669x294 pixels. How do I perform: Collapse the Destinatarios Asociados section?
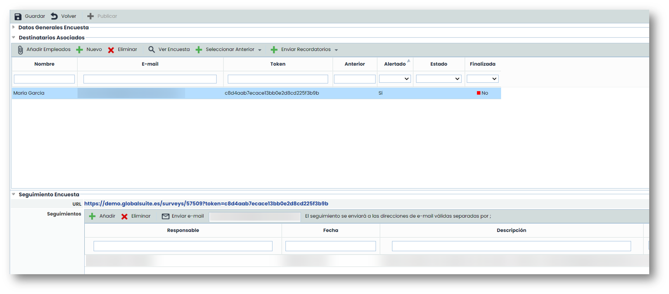pos(14,37)
